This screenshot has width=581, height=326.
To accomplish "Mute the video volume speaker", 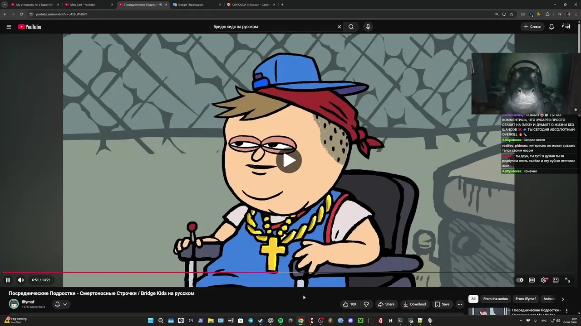I will [20, 280].
